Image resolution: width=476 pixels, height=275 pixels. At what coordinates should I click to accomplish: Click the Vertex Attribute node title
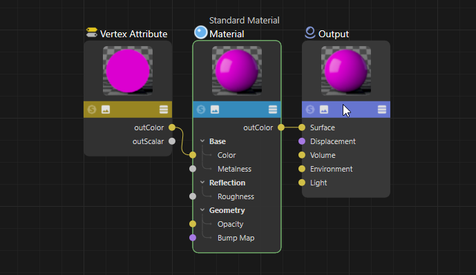click(133, 34)
